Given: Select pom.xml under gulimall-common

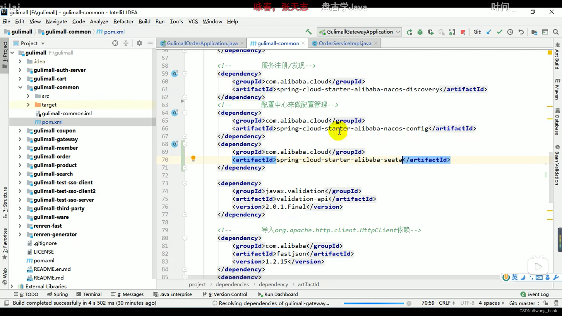Looking at the screenshot, I should [52, 122].
